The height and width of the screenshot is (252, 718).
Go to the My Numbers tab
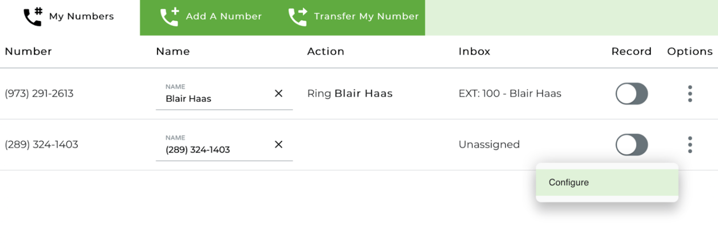[81, 17]
